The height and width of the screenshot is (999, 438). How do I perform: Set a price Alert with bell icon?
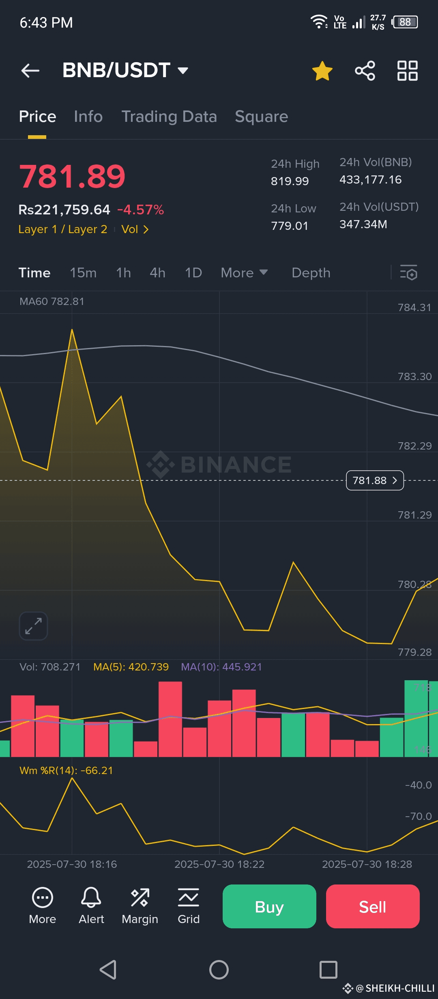(91, 906)
